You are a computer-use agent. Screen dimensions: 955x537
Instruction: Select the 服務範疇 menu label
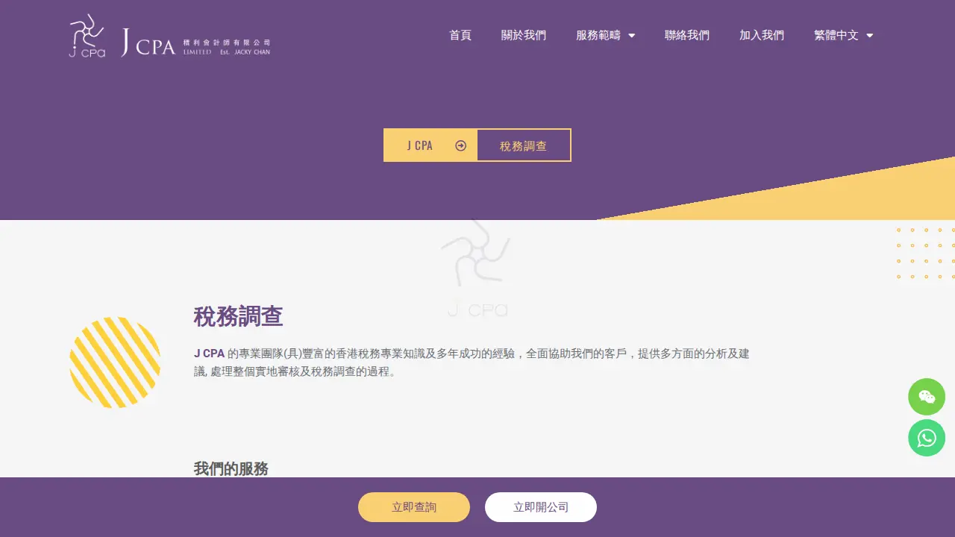coord(598,35)
